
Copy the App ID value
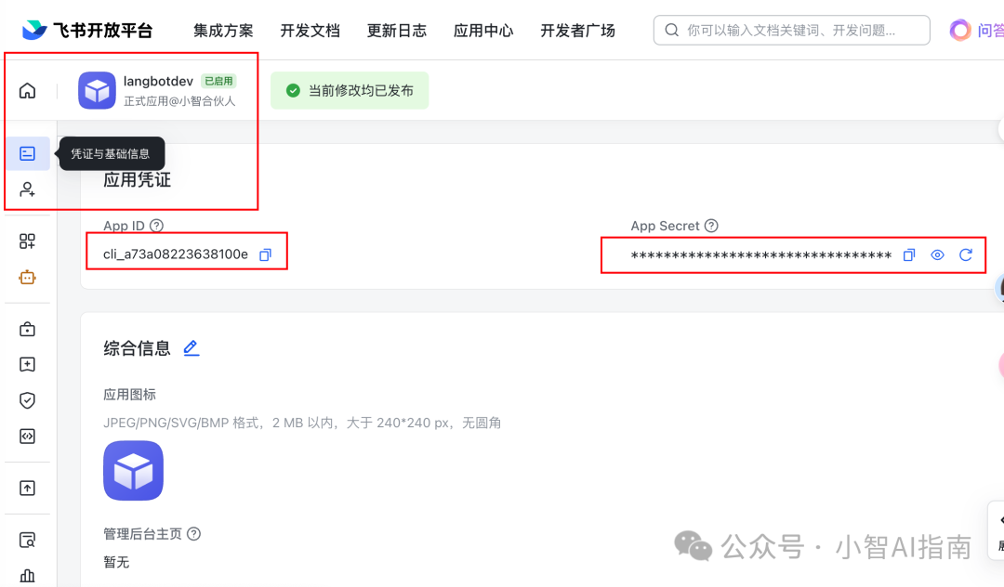pyautogui.click(x=265, y=254)
